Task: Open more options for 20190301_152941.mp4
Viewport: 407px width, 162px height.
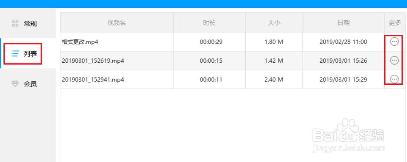Action: [x=394, y=79]
